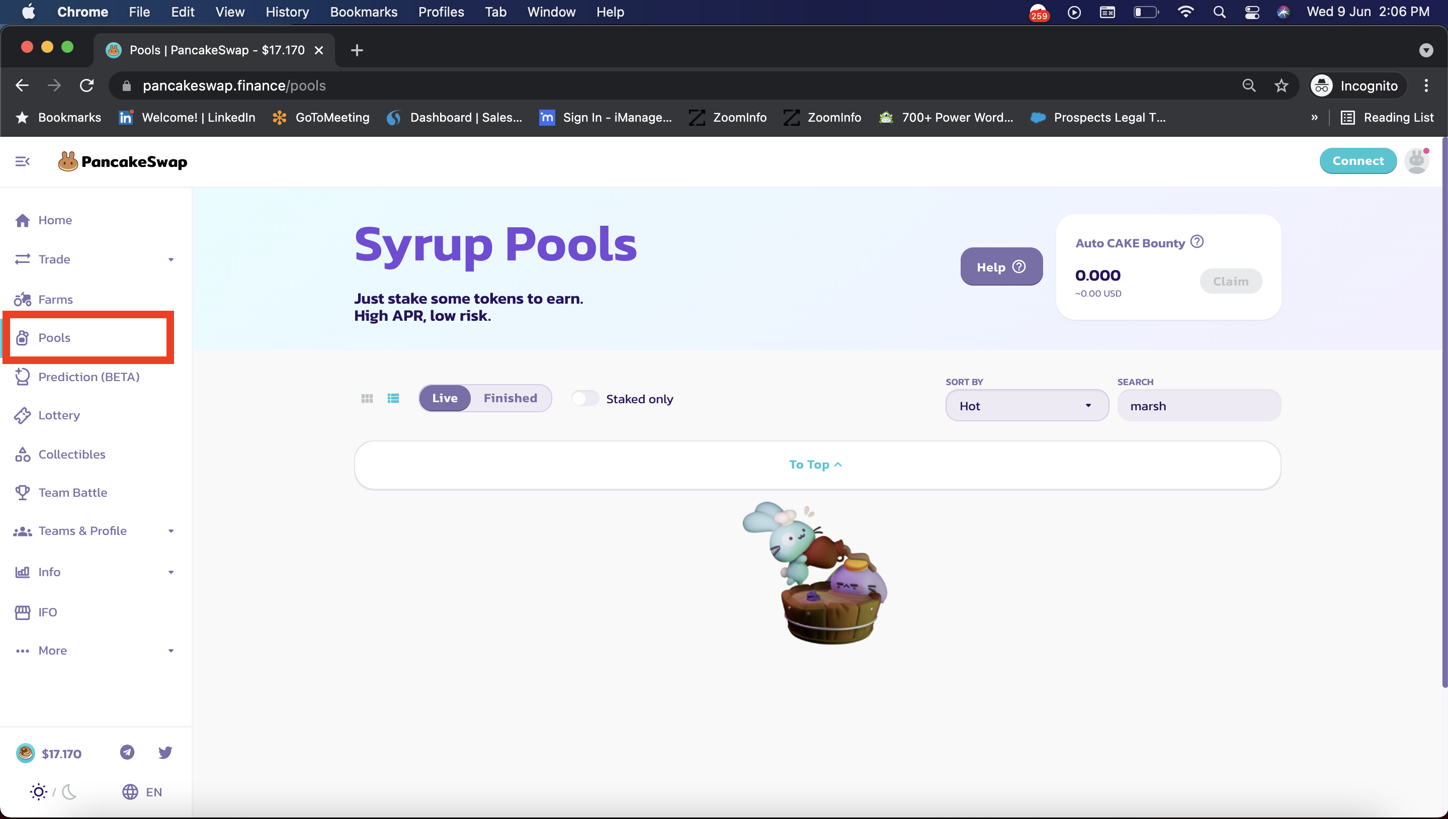This screenshot has height=819, width=1448.
Task: Click the Connect wallet button
Action: click(x=1357, y=161)
